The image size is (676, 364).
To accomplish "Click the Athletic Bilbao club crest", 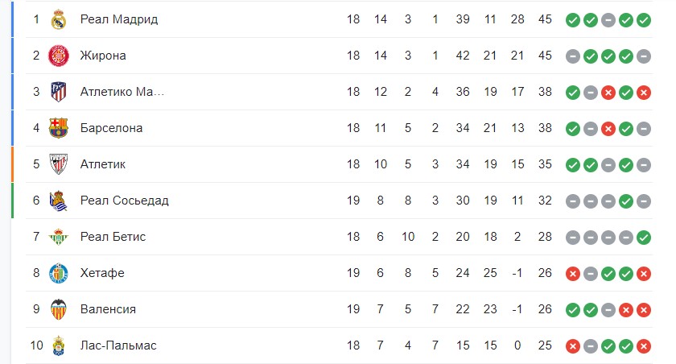I will [x=58, y=164].
